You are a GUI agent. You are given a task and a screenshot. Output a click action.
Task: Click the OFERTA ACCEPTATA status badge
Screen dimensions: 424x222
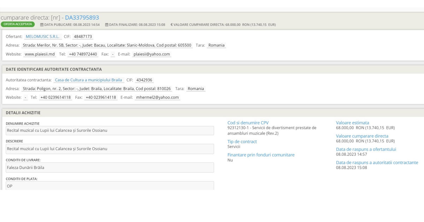click(18, 24)
